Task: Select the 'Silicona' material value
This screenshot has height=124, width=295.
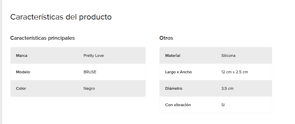Action: coord(228,55)
